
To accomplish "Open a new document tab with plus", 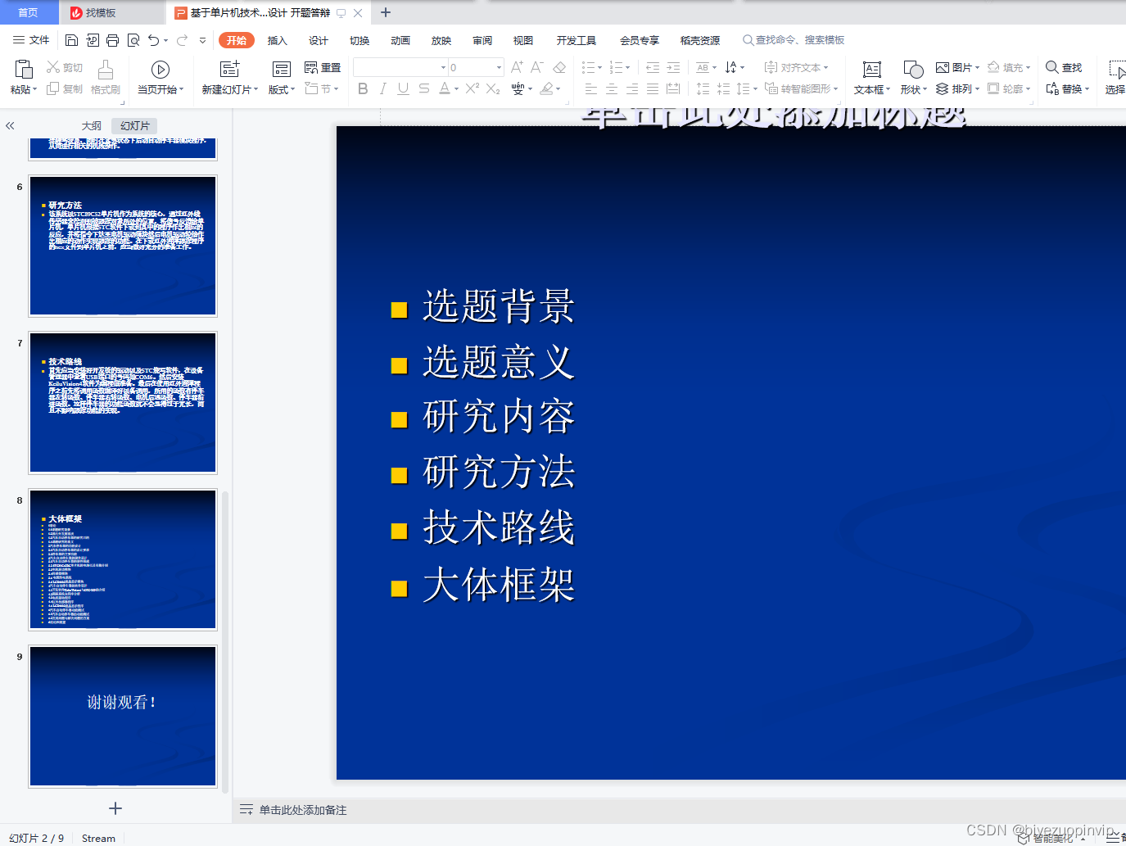I will (386, 12).
